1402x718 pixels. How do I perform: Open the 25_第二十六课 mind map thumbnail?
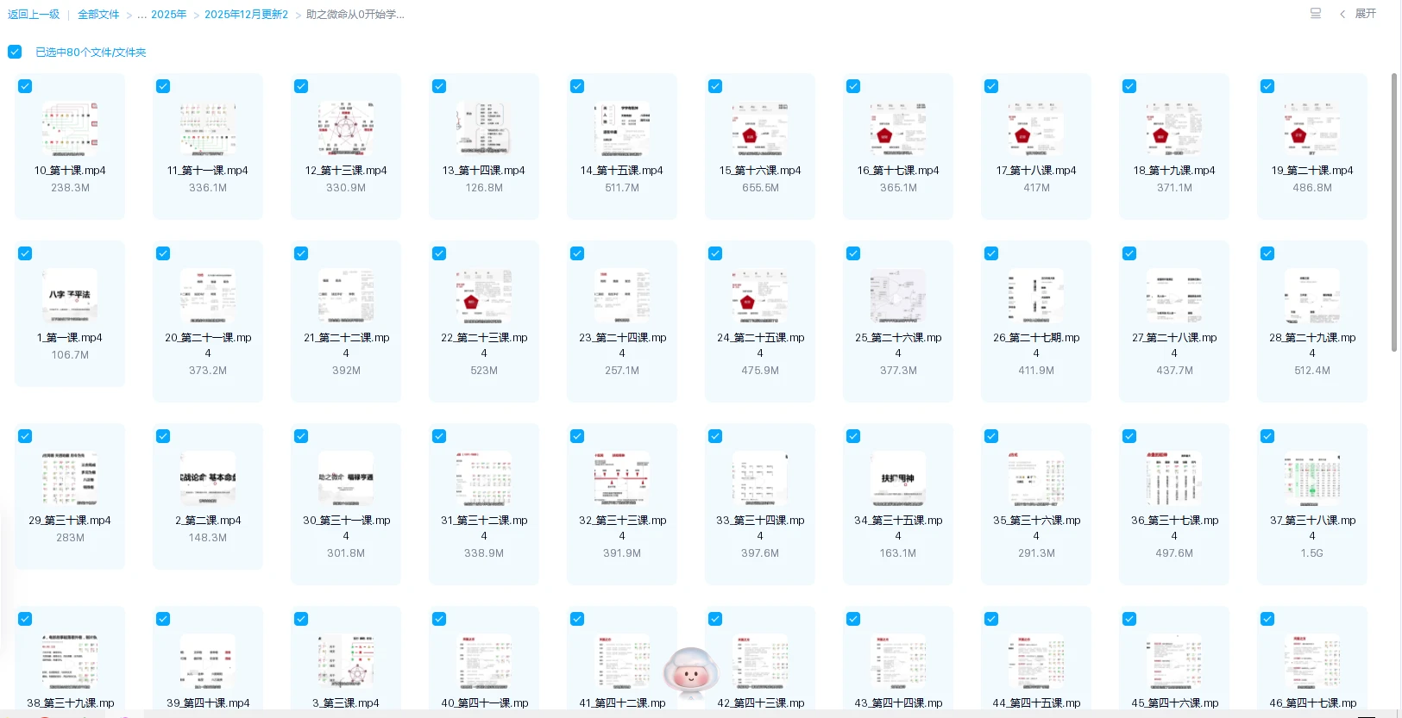[x=898, y=297]
